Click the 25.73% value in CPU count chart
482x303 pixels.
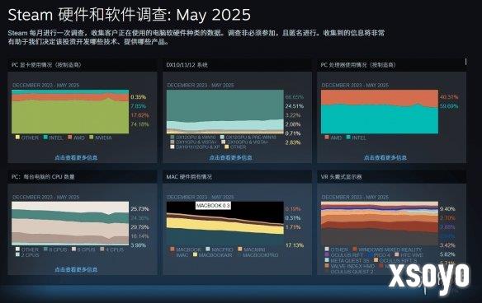[139, 209]
